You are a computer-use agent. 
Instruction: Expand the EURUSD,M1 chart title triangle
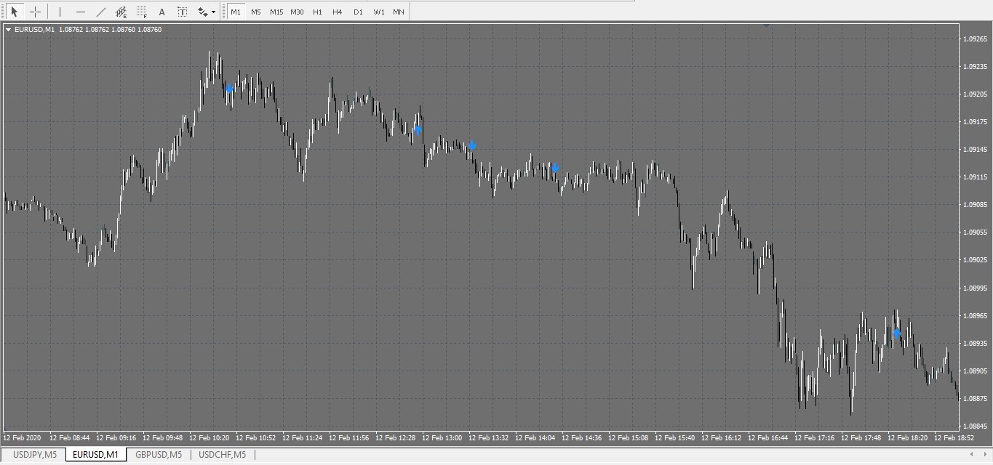coord(8,30)
